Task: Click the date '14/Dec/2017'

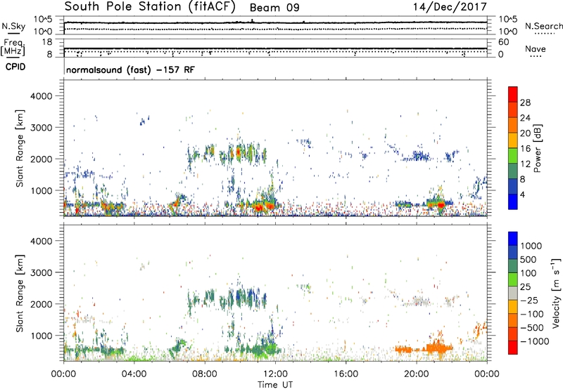Action: click(x=450, y=6)
